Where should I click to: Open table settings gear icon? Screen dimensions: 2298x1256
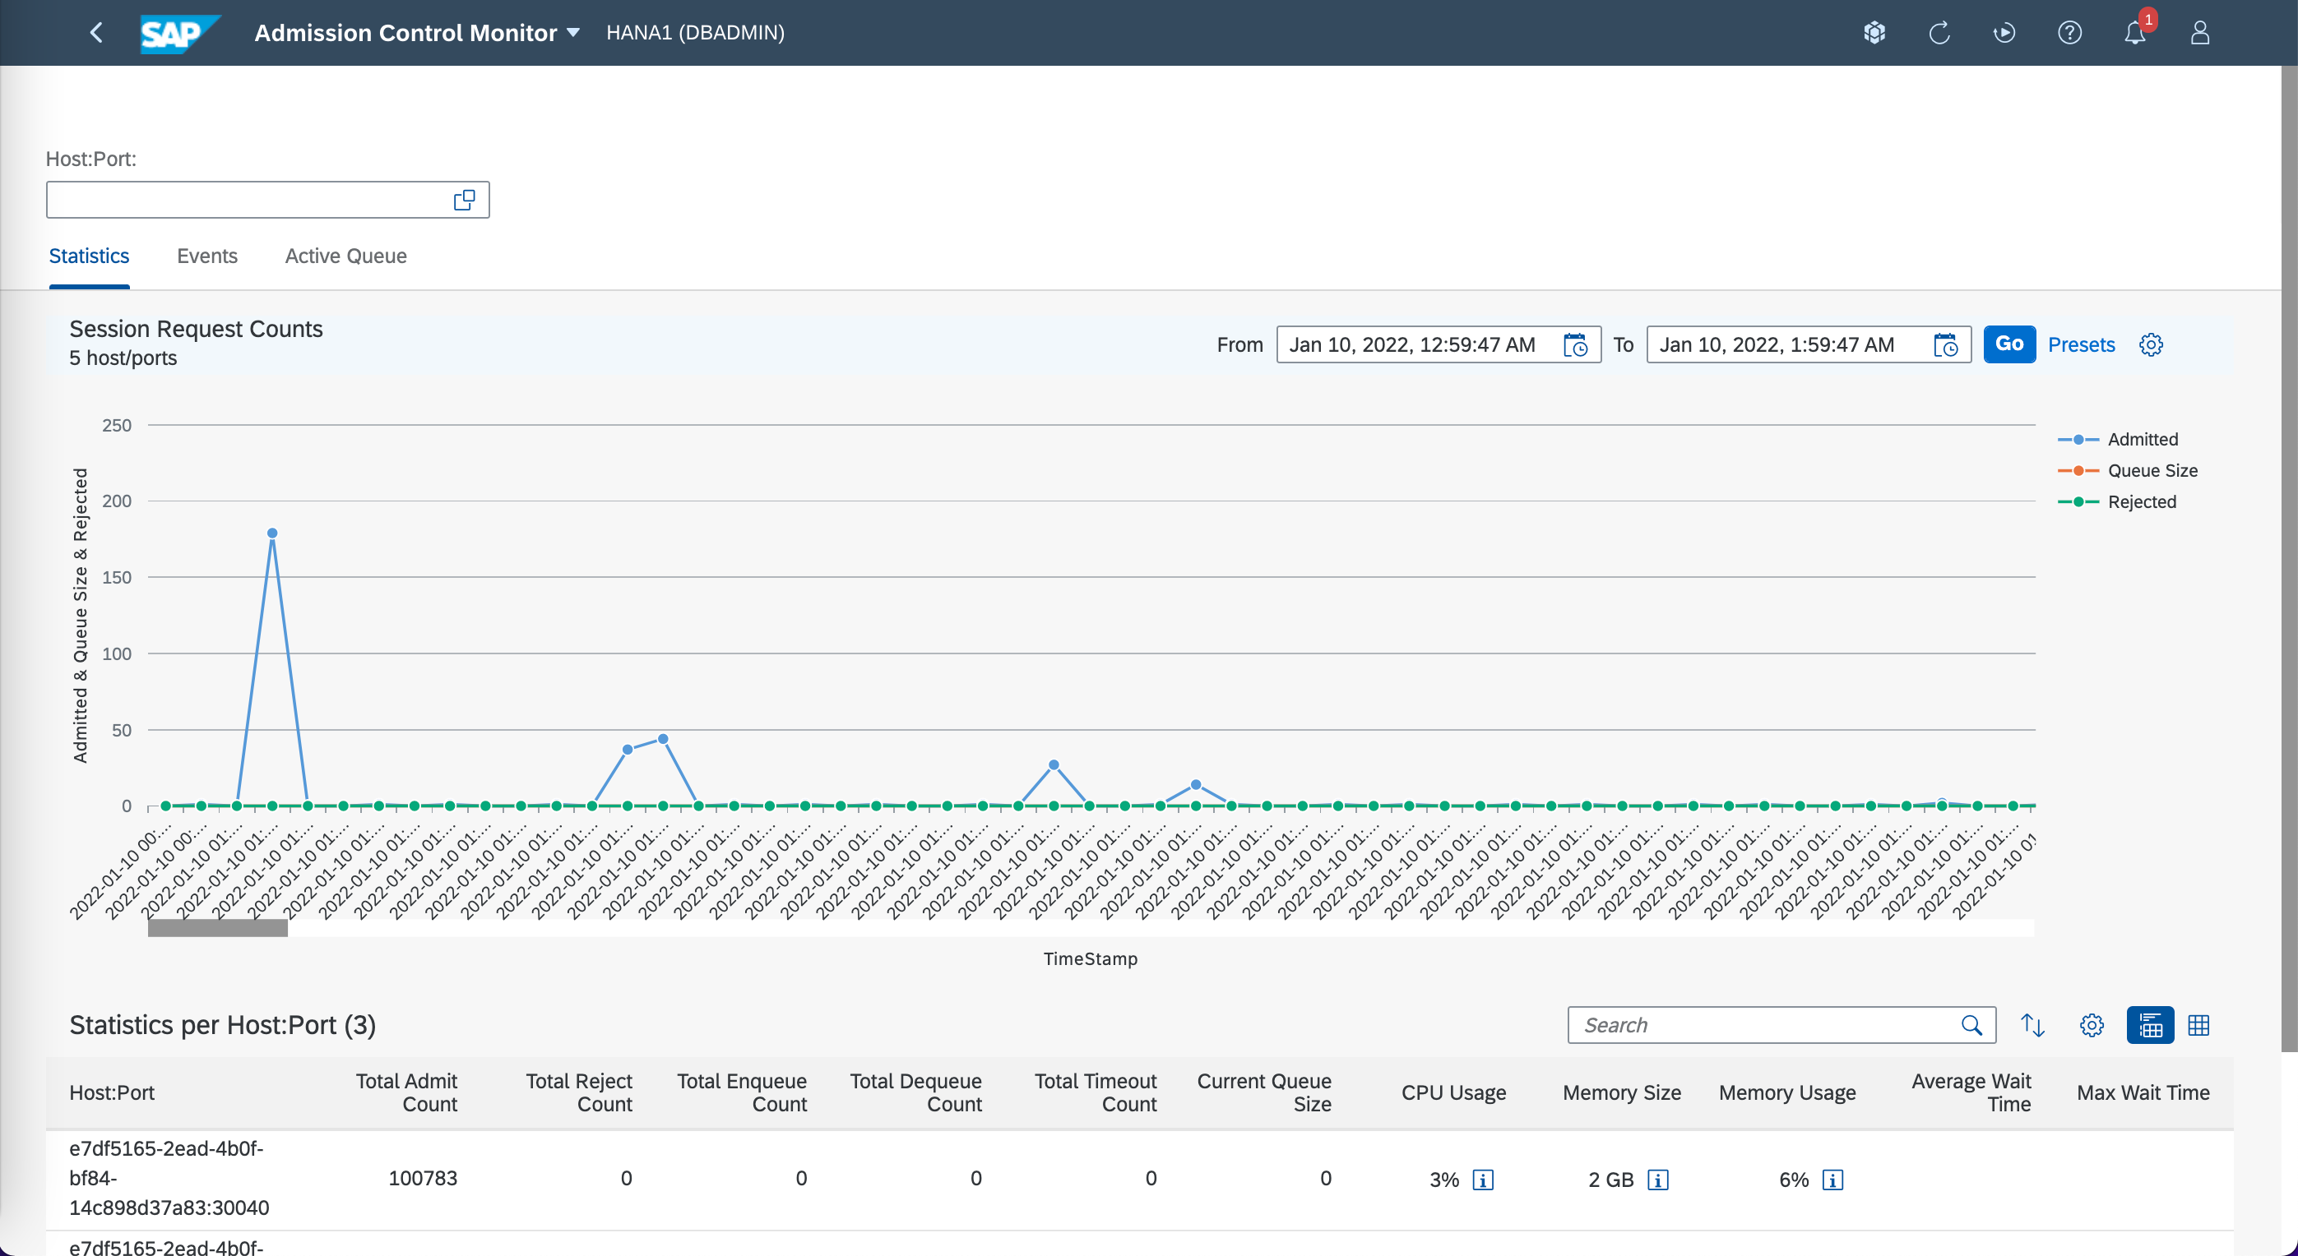pos(2091,1025)
